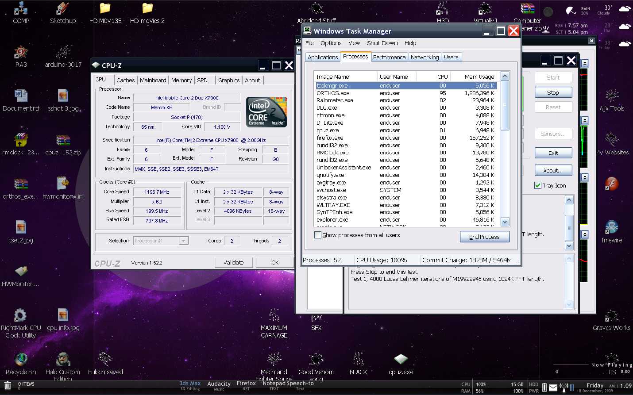This screenshot has height=395, width=633.
Task: Open the Shut Down menu
Action: pyautogui.click(x=382, y=43)
